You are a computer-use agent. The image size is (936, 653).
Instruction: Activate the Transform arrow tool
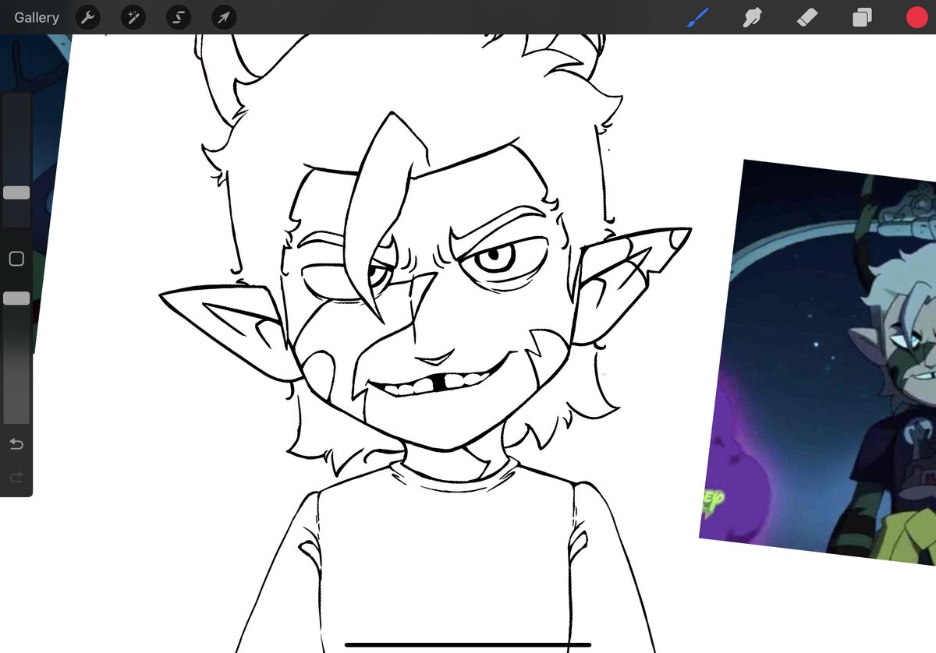224,17
